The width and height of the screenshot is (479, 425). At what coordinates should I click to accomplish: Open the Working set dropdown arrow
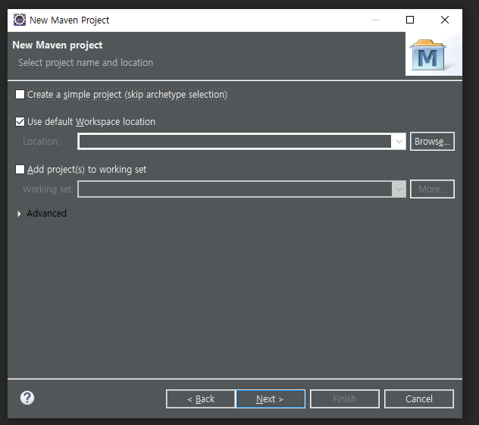click(399, 189)
